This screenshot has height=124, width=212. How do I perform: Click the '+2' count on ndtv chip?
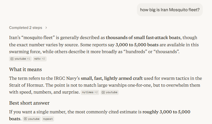[43, 59]
